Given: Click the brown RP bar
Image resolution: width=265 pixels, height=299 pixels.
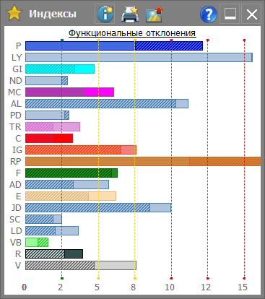Looking at the screenshot, I should [143, 162].
